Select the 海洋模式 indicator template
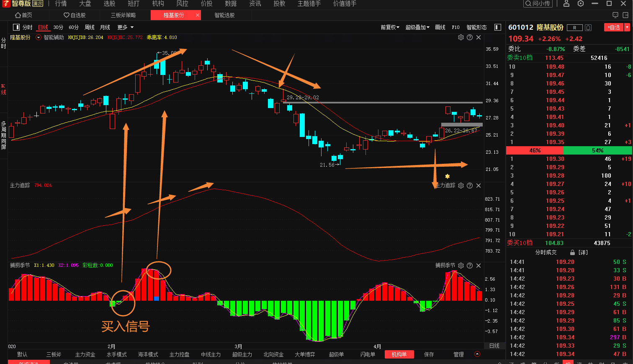Viewport: 633px width, 364px height. click(148, 354)
